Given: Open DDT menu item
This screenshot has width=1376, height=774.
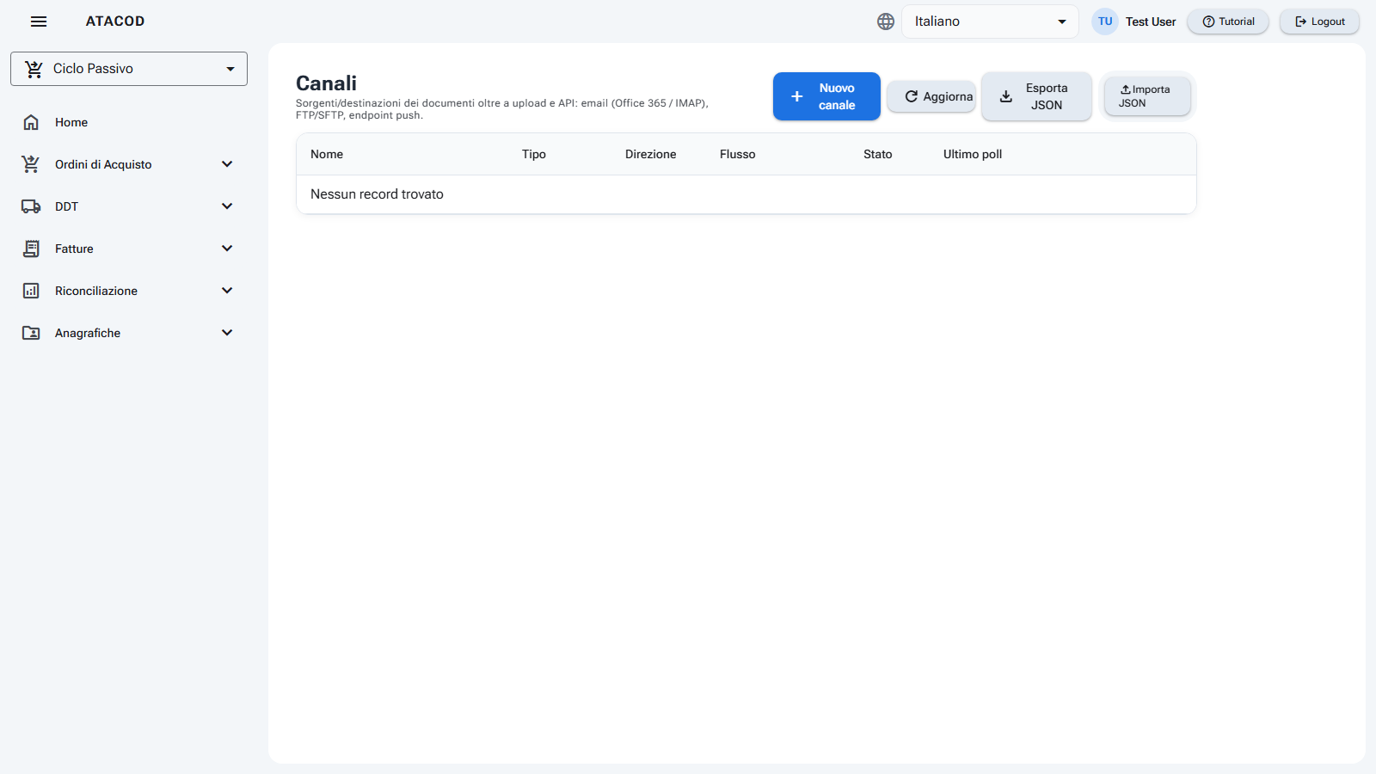Looking at the screenshot, I should click(x=129, y=206).
